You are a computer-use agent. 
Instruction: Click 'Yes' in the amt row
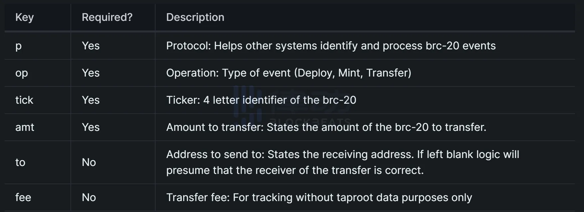[91, 127]
